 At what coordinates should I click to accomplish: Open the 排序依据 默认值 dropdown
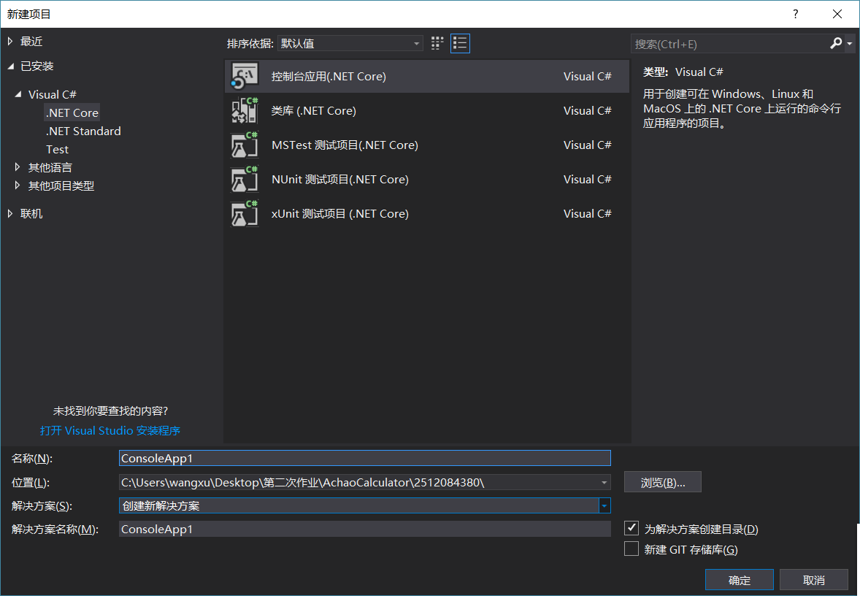(350, 43)
